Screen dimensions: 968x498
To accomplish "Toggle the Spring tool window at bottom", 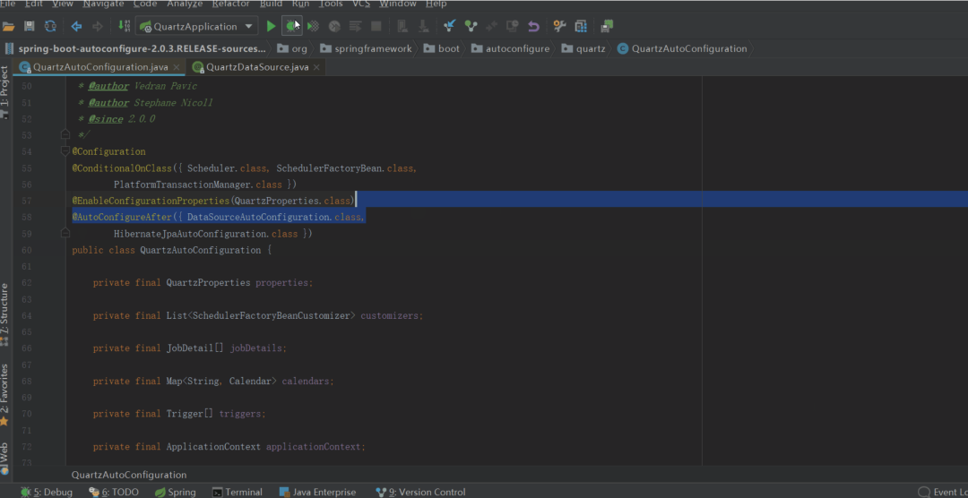I will tap(176, 492).
